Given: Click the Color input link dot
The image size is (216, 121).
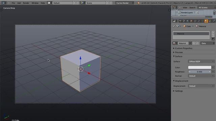Looking at the screenshot, I should (x=213, y=67).
